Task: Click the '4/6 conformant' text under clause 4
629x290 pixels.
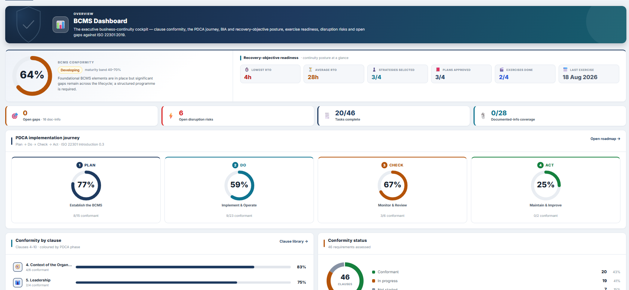Action: click(x=37, y=270)
